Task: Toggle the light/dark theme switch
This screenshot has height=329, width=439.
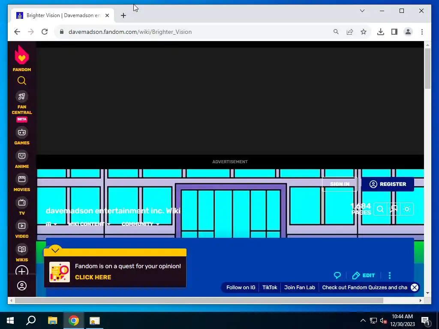Action: point(407,209)
